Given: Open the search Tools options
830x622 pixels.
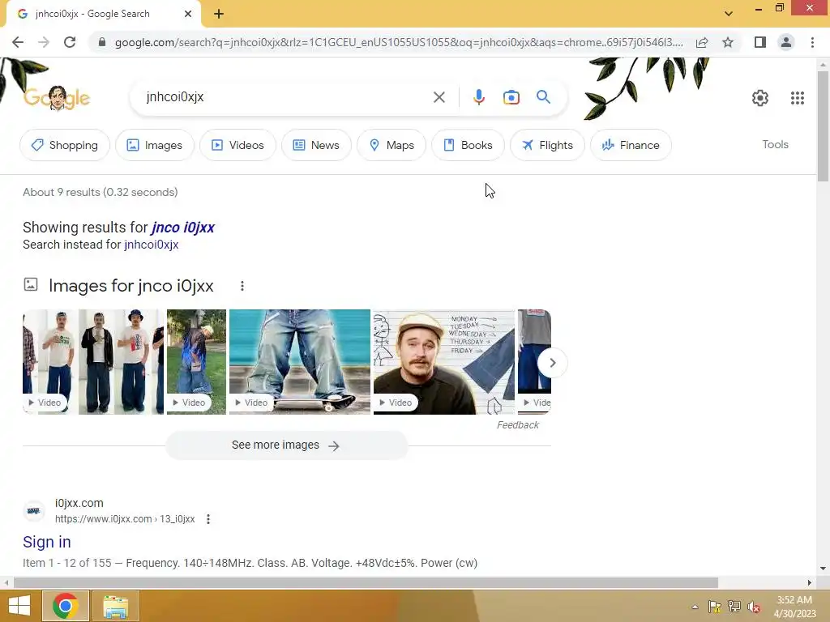Looking at the screenshot, I should click(x=775, y=144).
